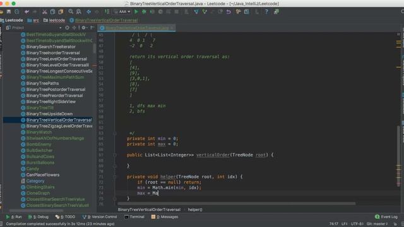Image resolution: width=404 pixels, height=227 pixels.
Task: Open Find with the magnifier icon
Action: 71,12
